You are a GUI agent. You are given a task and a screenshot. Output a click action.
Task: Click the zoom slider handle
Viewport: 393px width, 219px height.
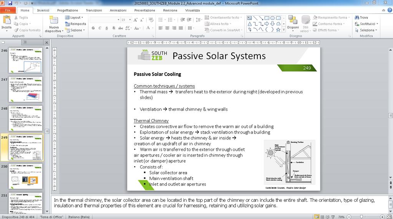coord(361,217)
